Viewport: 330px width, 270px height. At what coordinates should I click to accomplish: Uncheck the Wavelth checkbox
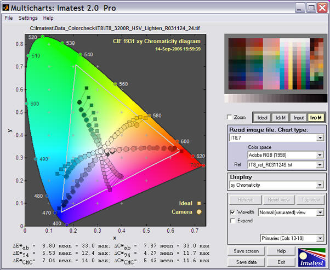[x=233, y=212]
